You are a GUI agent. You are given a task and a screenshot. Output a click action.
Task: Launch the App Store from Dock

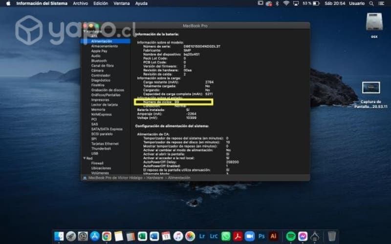point(95,236)
